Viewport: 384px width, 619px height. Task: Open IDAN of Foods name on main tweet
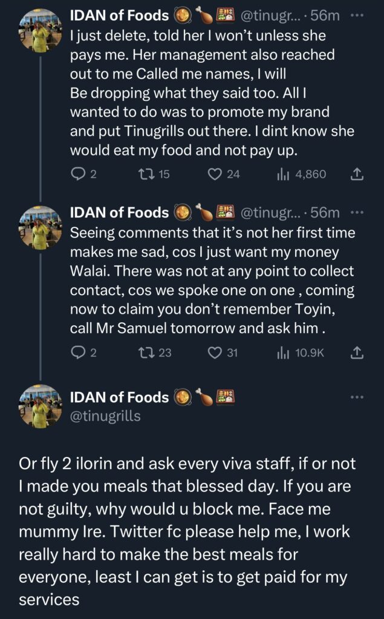pos(120,397)
